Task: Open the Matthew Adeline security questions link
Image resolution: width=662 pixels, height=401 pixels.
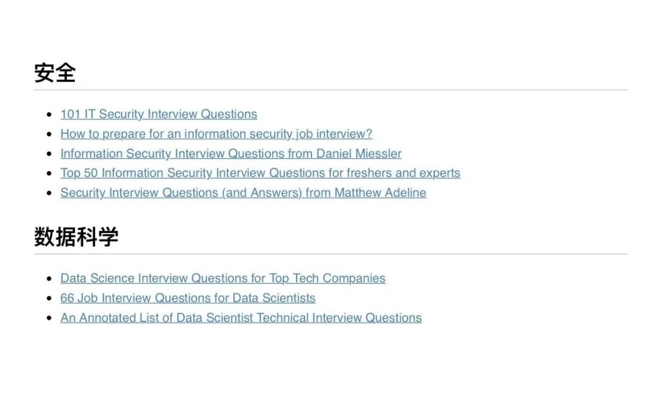Action: click(x=243, y=193)
